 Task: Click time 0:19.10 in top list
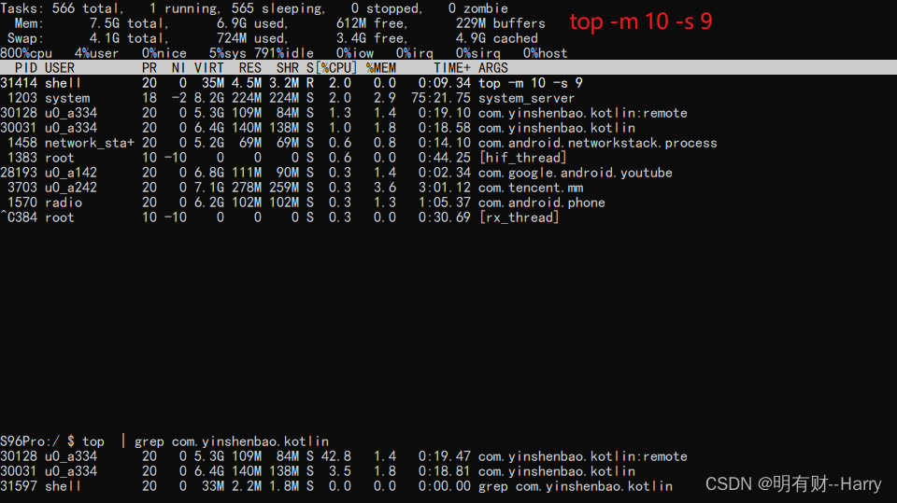pyautogui.click(x=445, y=113)
